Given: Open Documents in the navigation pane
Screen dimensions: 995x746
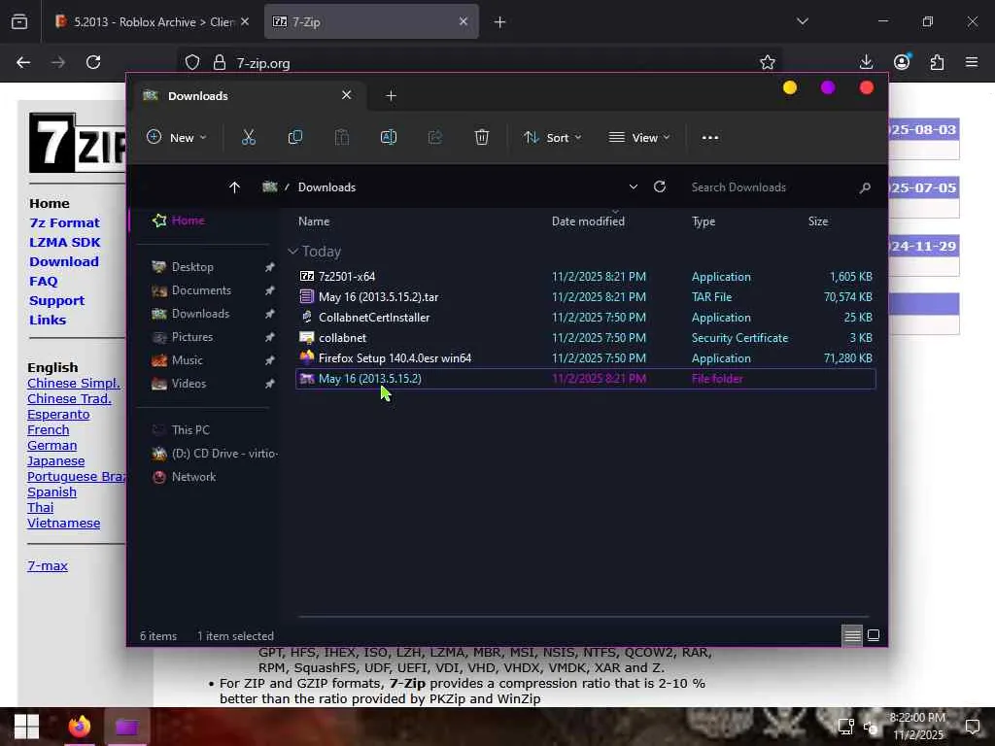Looking at the screenshot, I should 200,289.
